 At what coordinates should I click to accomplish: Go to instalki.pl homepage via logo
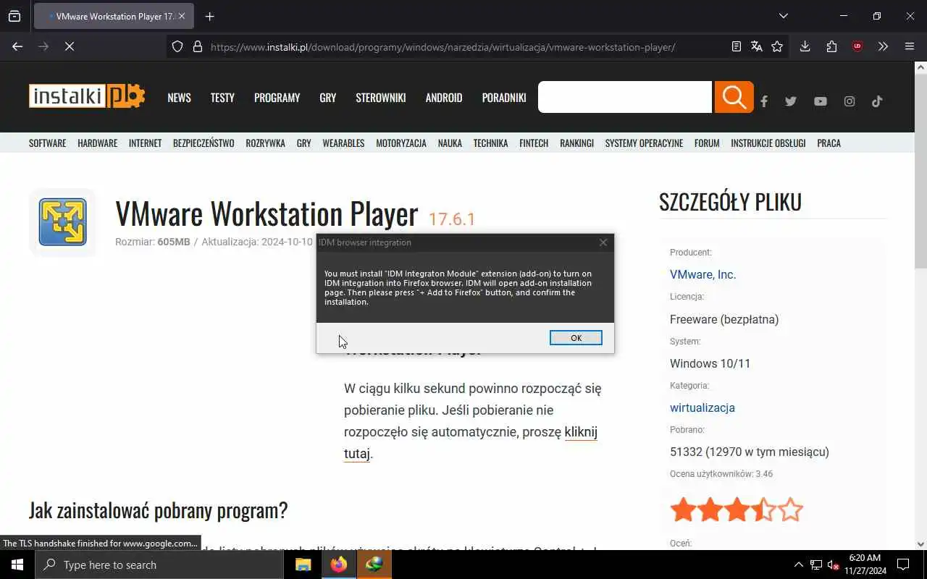tap(87, 96)
